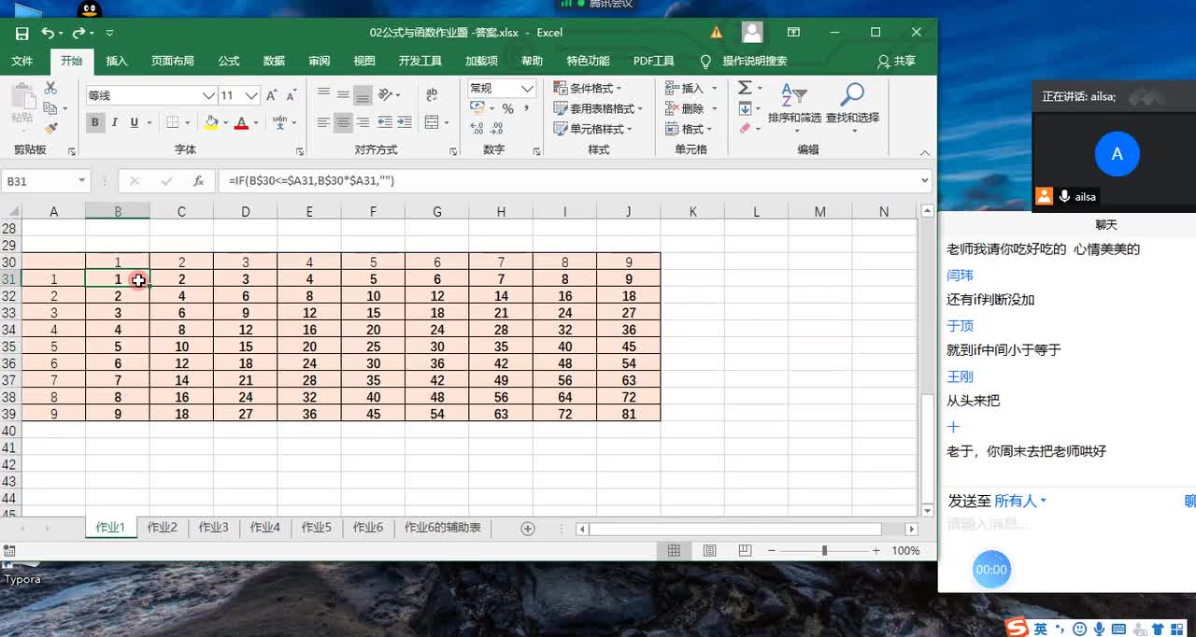The width and height of the screenshot is (1196, 637).
Task: Toggle Center horizontal alignment
Action: [x=343, y=122]
